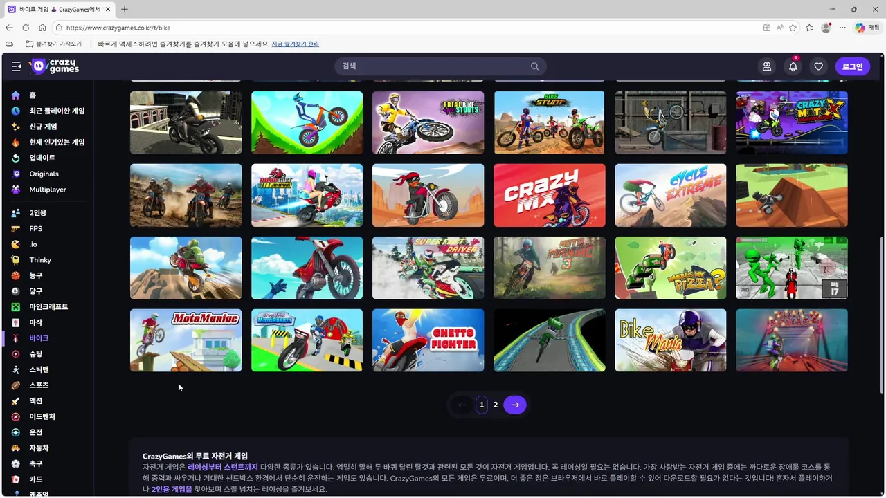Image resolution: width=886 pixels, height=498 pixels.
Task: Open the browser profile avatar
Action: [826, 28]
